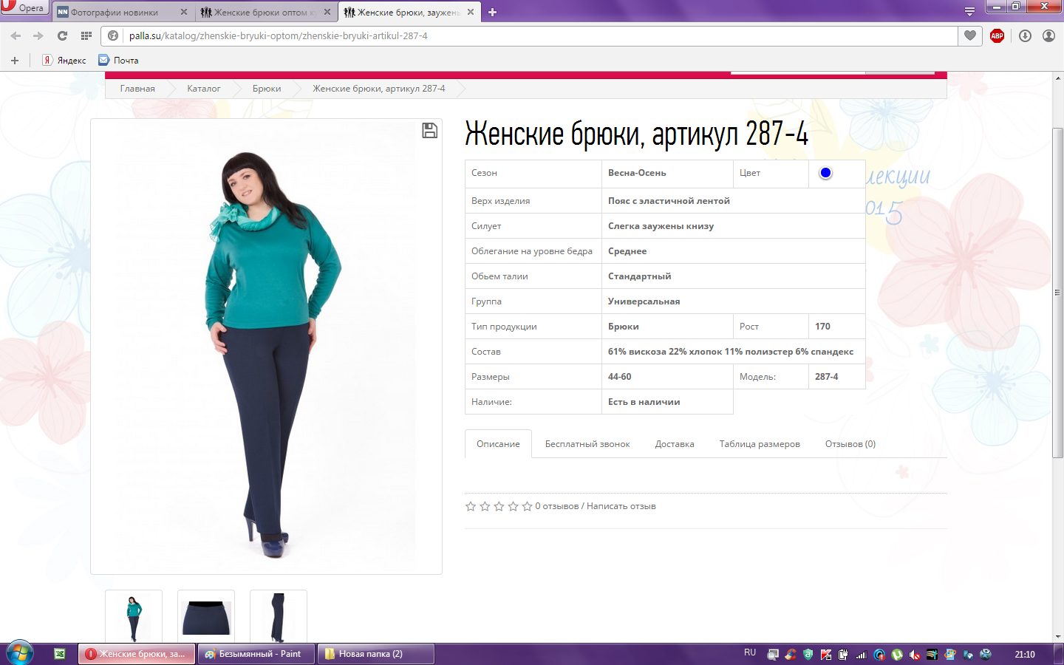This screenshot has height=665, width=1064.
Task: Switch to Безымянный - Paint taskbar window
Action: coord(256,654)
